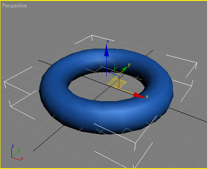Select the yellow XY plane gizmo handle
This screenshot has height=169, width=208.
click(x=116, y=83)
